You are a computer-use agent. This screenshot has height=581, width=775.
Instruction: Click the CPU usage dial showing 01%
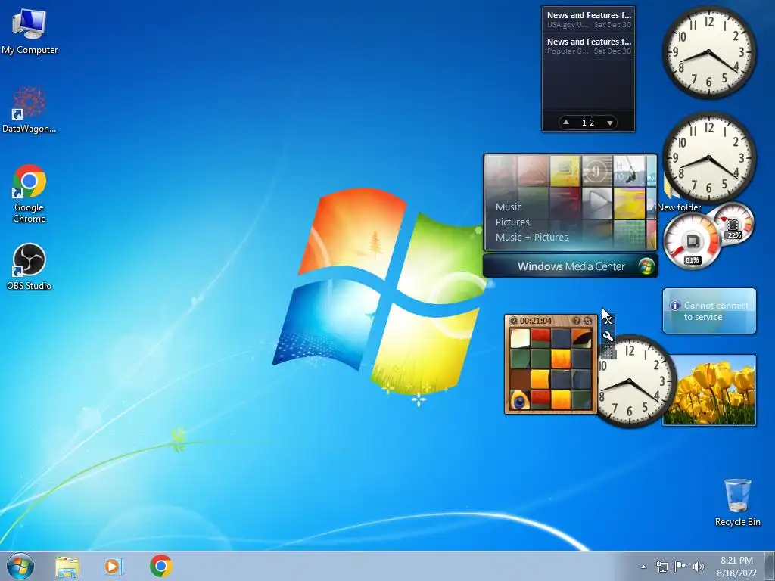pos(692,243)
